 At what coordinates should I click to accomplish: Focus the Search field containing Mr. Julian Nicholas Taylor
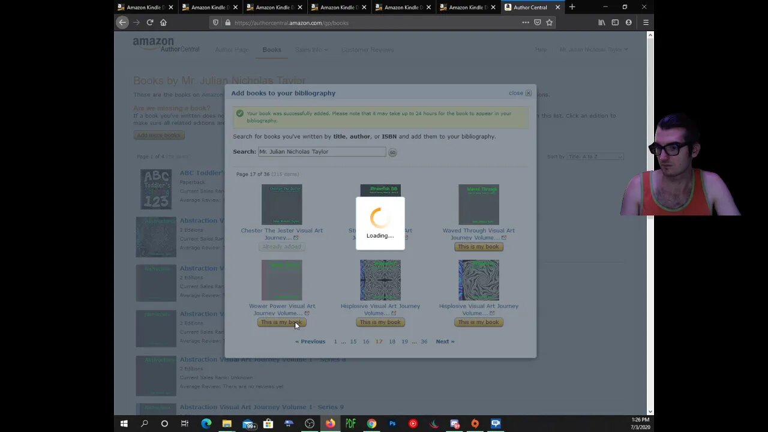322,152
